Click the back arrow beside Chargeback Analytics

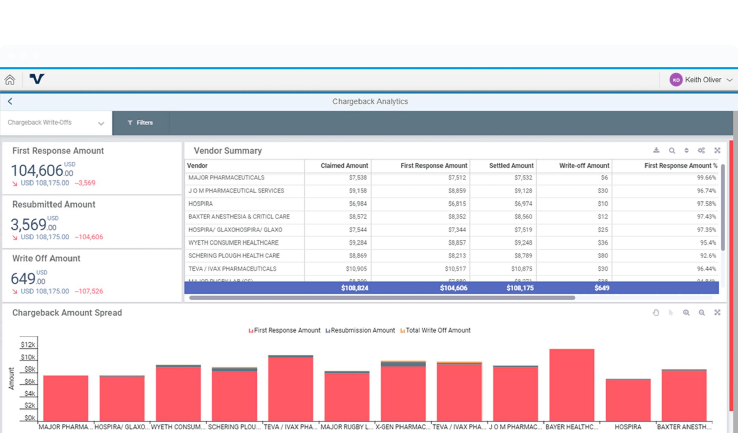coord(10,102)
